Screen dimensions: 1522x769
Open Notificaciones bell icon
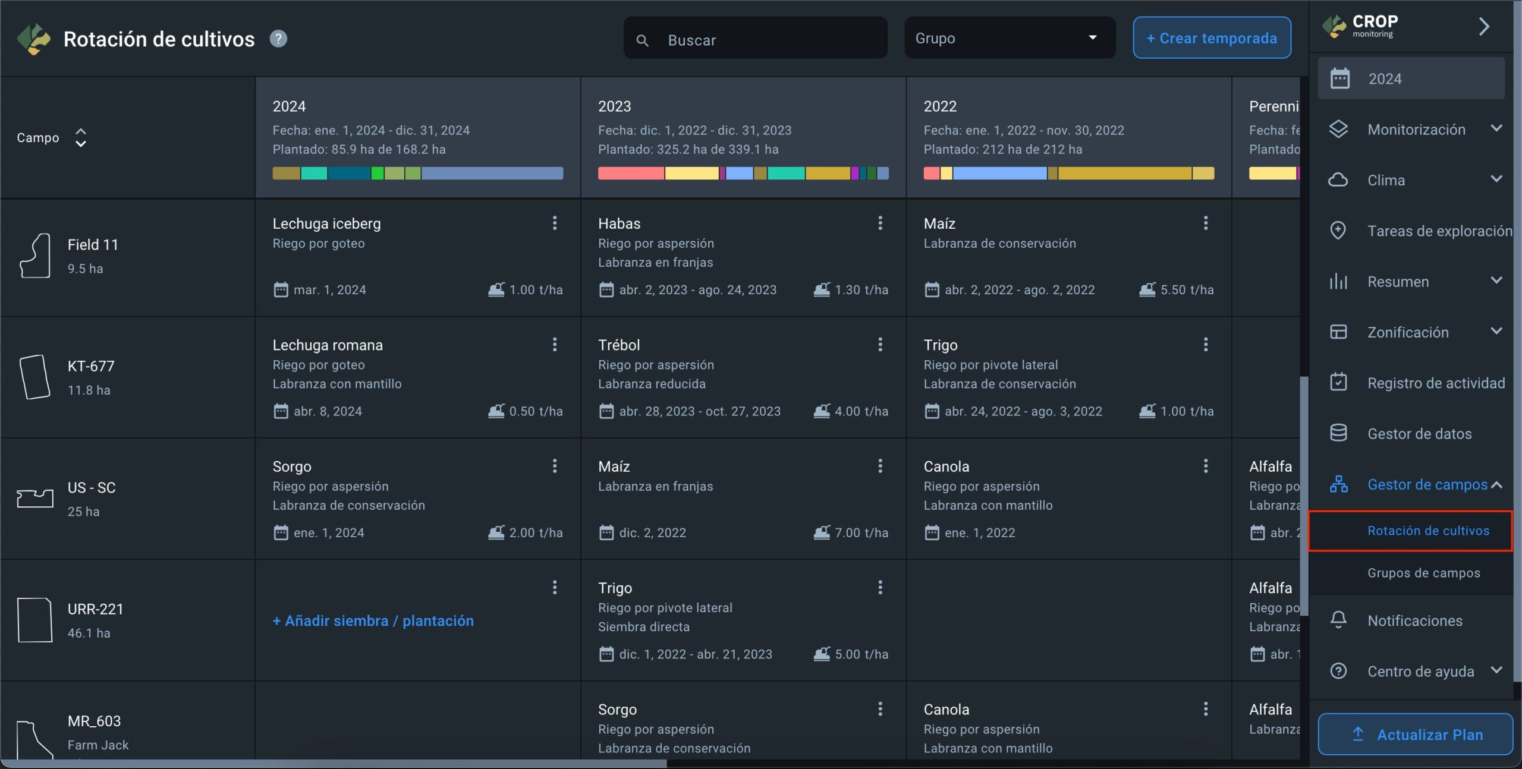pos(1338,620)
